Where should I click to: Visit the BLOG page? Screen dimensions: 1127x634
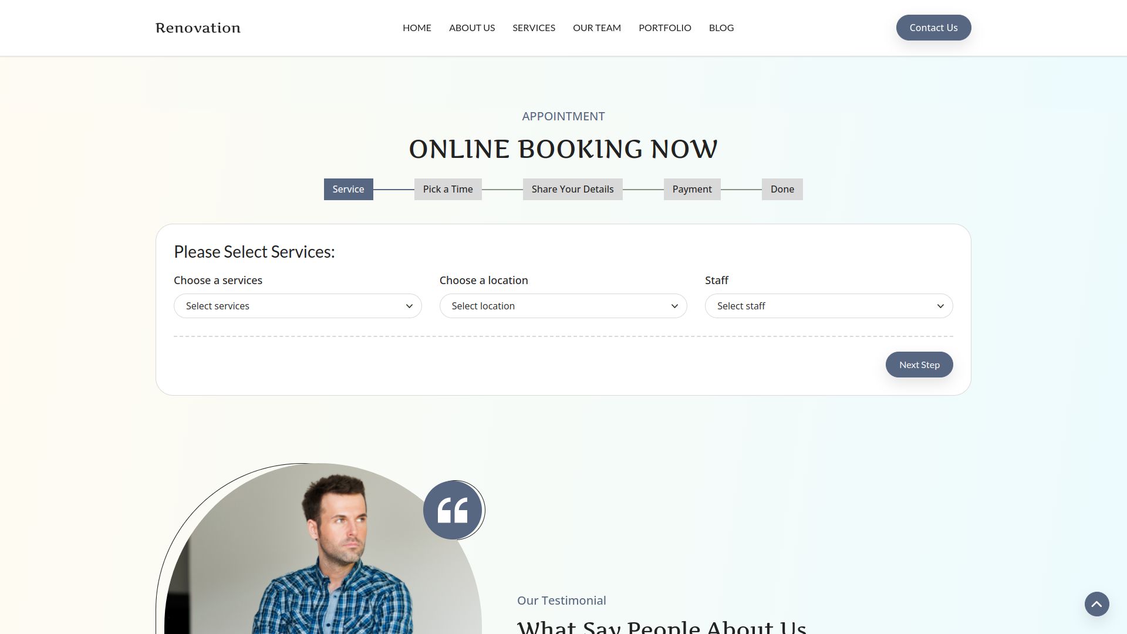click(721, 28)
